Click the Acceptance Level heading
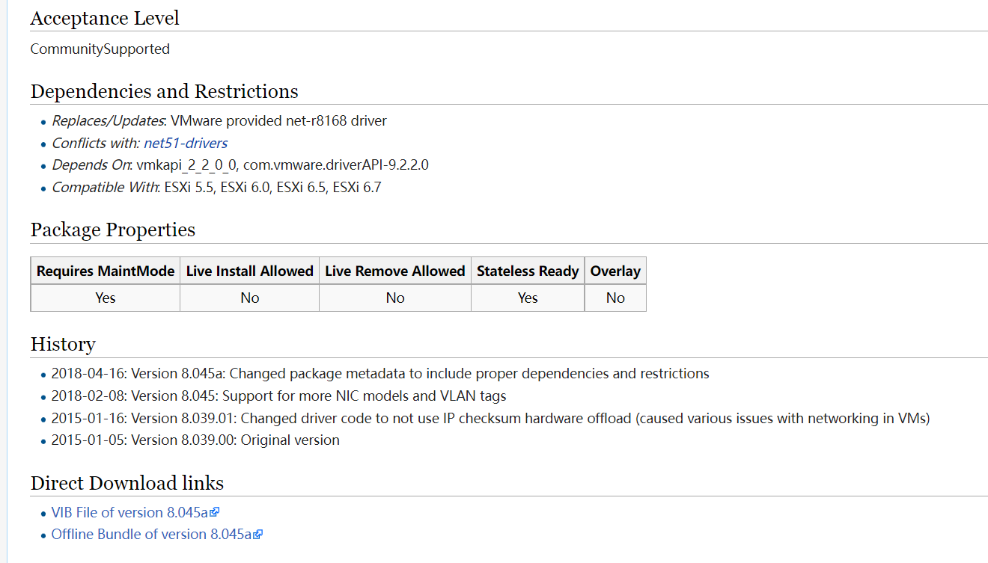The image size is (988, 563). click(x=105, y=18)
